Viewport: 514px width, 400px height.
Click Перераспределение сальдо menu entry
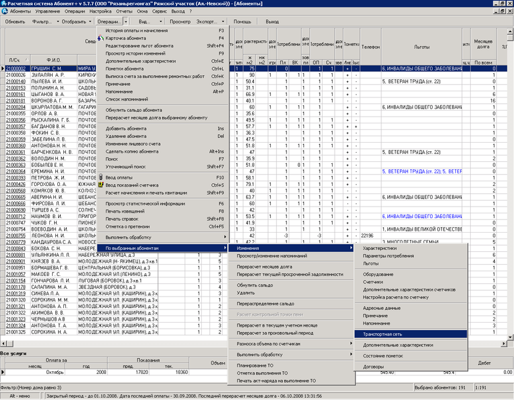pos(265,303)
